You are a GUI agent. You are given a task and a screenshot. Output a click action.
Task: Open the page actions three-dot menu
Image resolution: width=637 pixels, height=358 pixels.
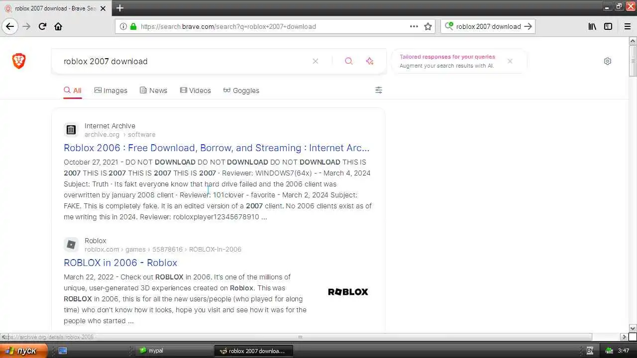[414, 26]
